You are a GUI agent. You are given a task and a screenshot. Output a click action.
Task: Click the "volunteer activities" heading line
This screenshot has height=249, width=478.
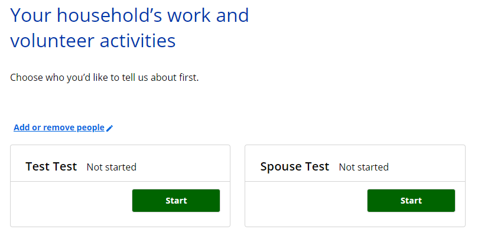pyautogui.click(x=93, y=41)
